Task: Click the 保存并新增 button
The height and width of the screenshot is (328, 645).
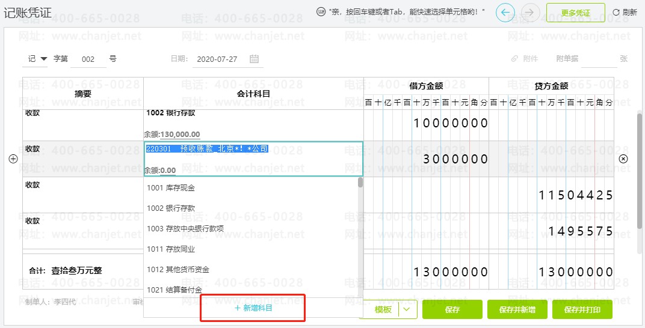Action: (517, 309)
